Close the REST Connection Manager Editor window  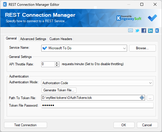155,4
